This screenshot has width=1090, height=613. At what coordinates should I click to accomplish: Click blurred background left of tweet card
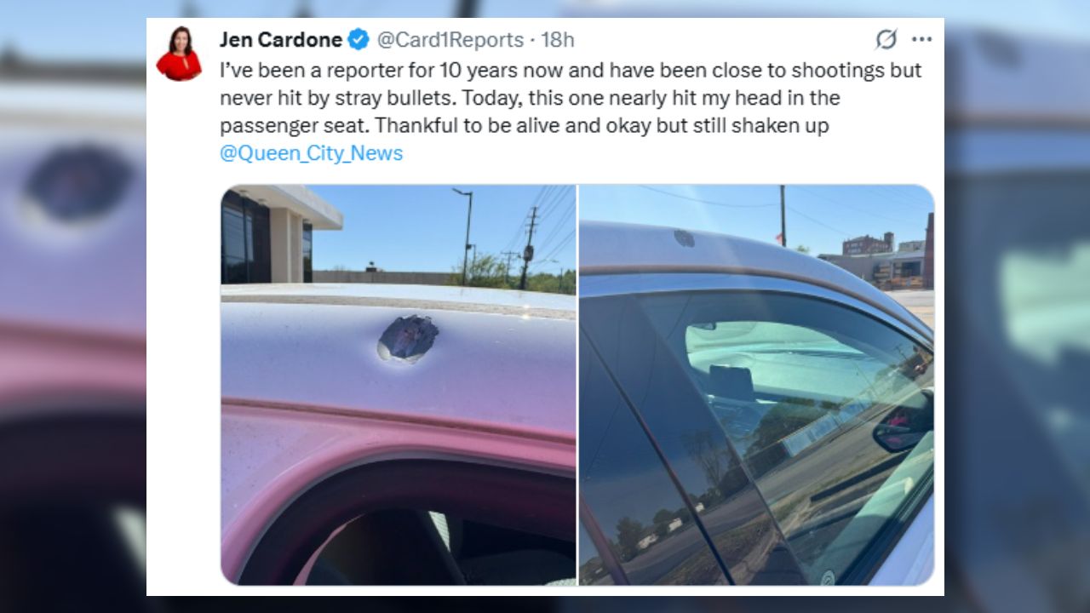[73, 306]
